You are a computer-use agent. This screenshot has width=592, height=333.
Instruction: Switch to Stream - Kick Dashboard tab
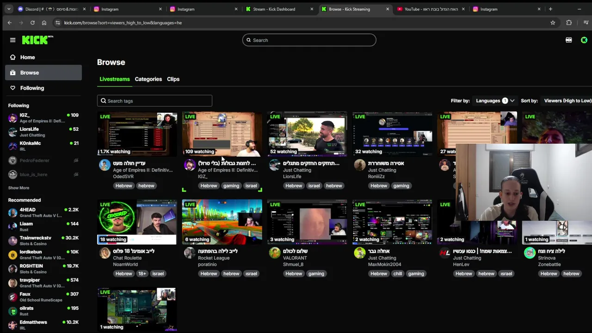click(x=279, y=9)
